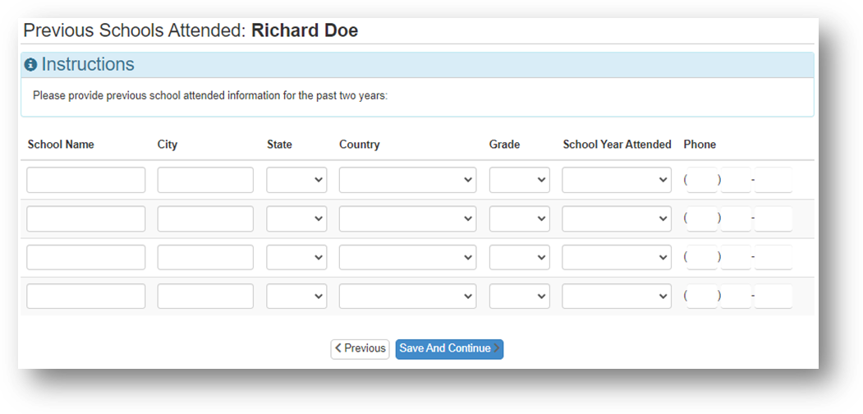863x414 pixels.
Task: Open second row School Year Attended dropdown
Action: [617, 218]
